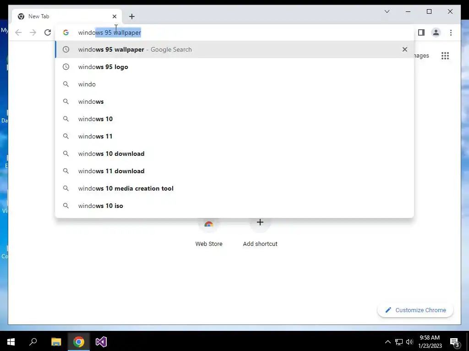
Task: Select the New Tab tab
Action: click(66, 16)
